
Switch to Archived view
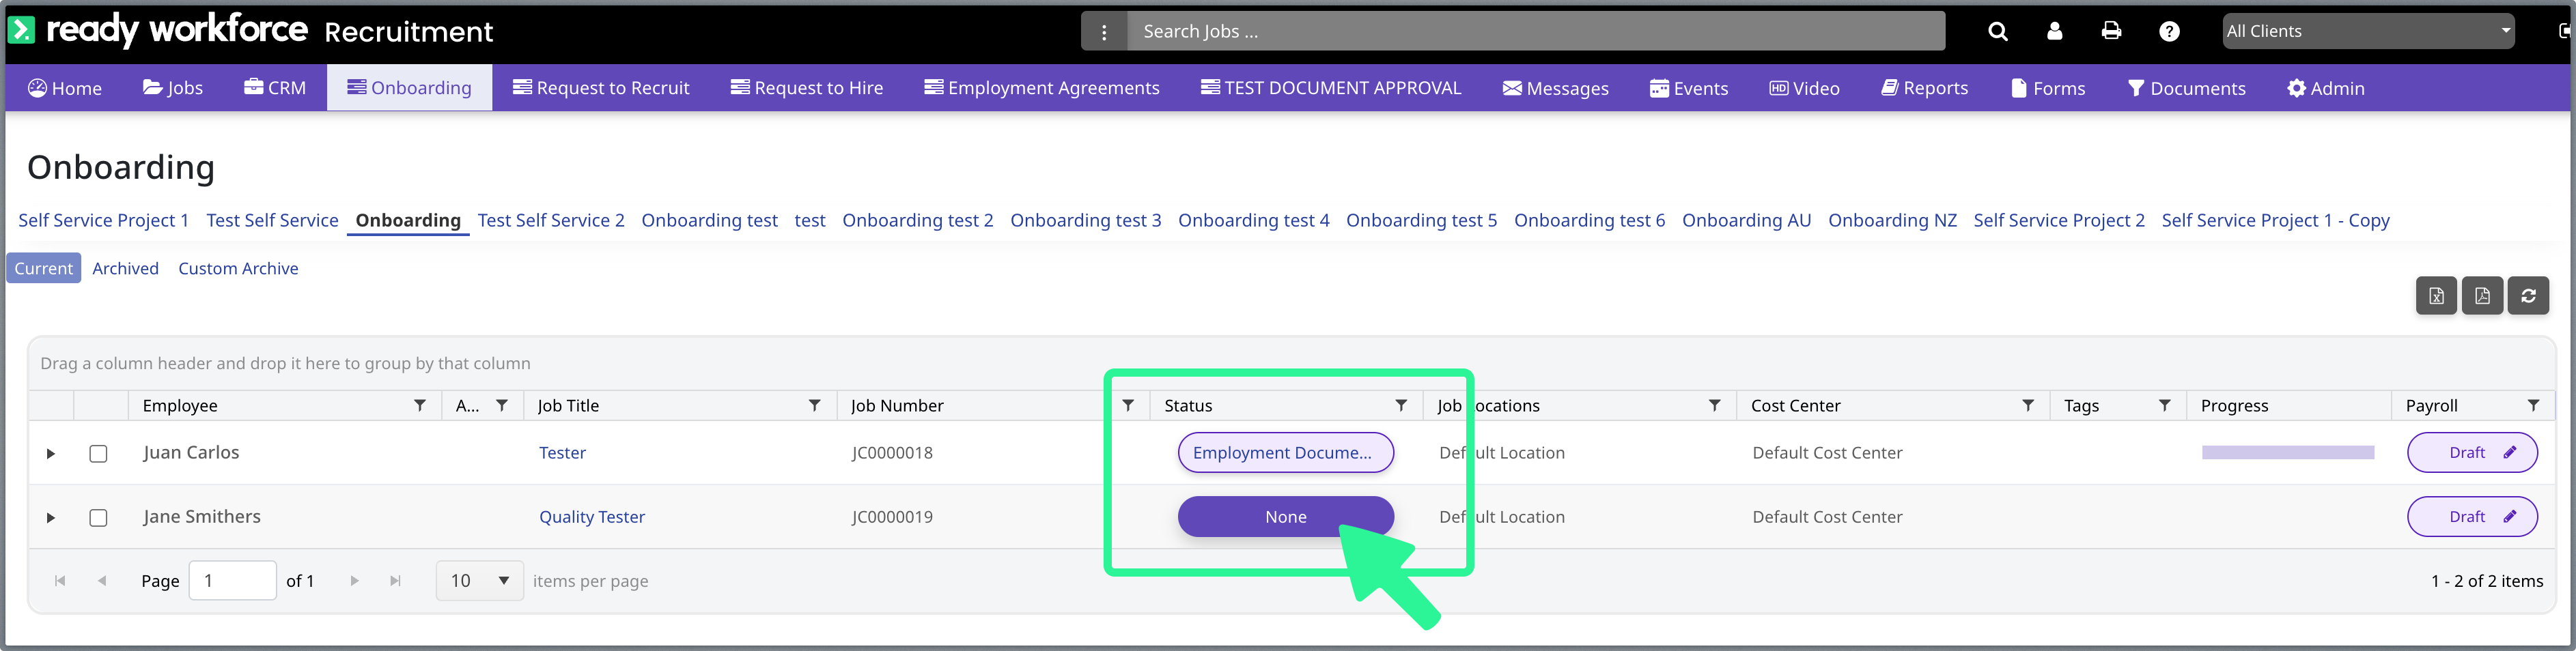pos(126,269)
